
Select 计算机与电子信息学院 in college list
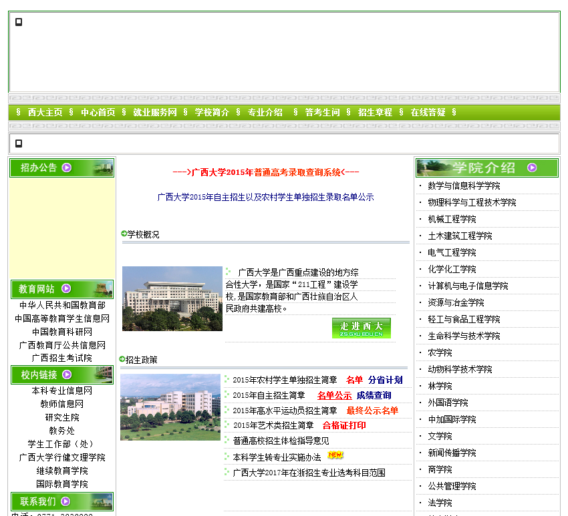coord(468,286)
